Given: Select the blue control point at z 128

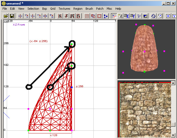Looking at the screenshot, I should pos(72,87).
